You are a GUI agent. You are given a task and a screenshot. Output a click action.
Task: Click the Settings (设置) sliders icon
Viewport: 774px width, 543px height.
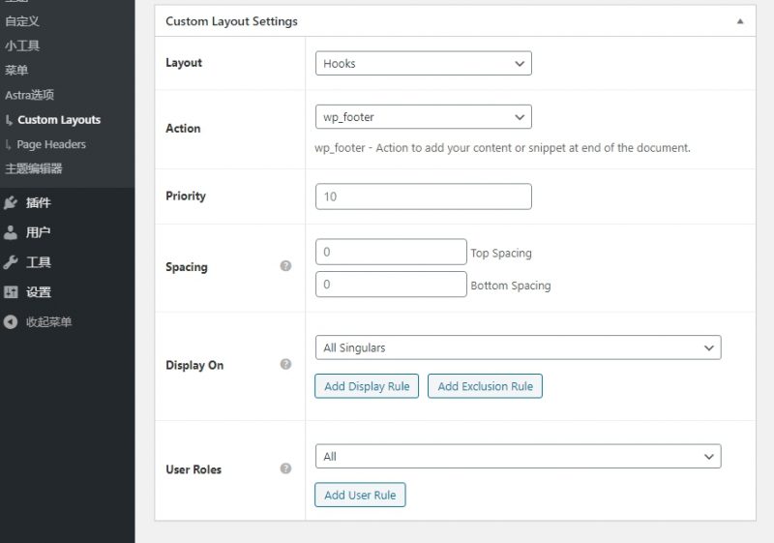point(11,292)
